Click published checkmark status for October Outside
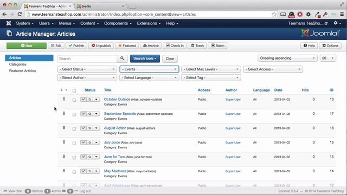 click(x=83, y=100)
